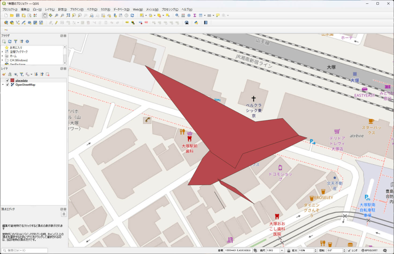
Task: Open layer styling panel brush icon
Action: click(4, 74)
